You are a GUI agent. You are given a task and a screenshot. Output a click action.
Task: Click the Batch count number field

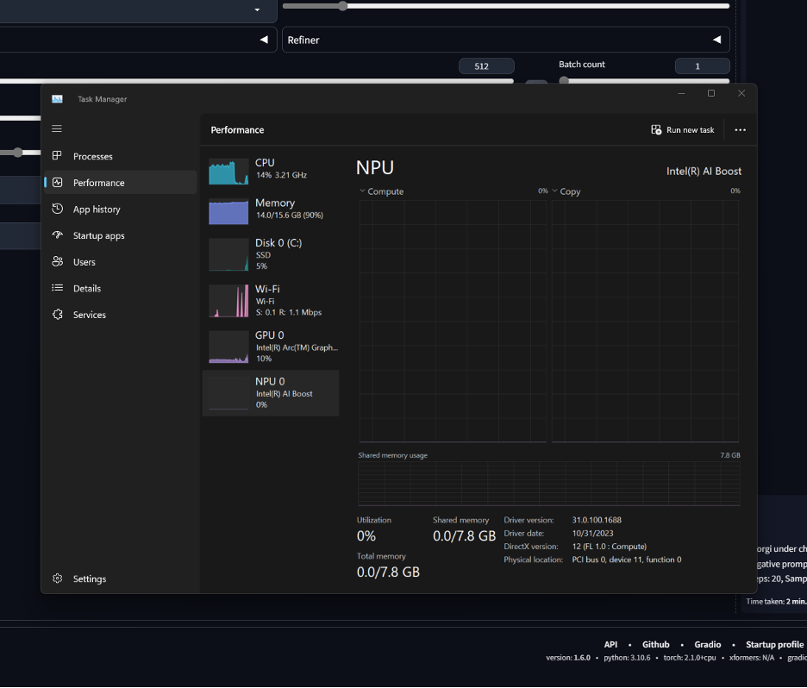click(702, 66)
